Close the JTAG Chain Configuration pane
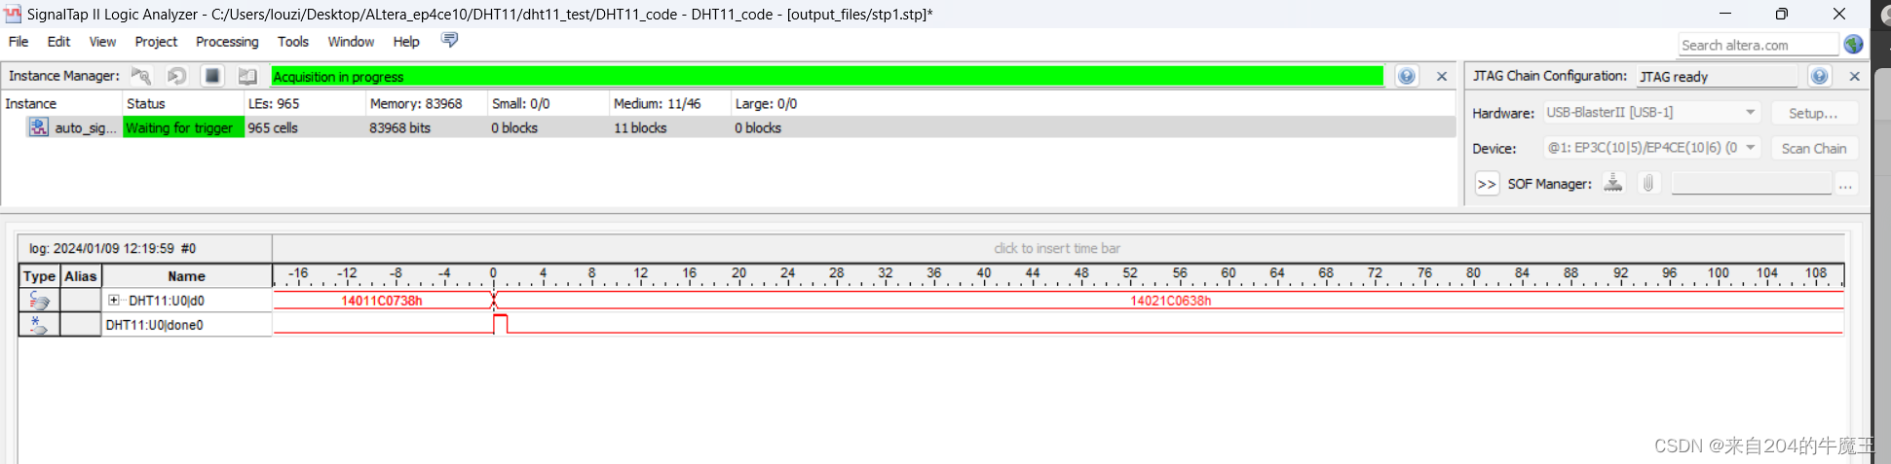The width and height of the screenshot is (1891, 464). click(1854, 76)
